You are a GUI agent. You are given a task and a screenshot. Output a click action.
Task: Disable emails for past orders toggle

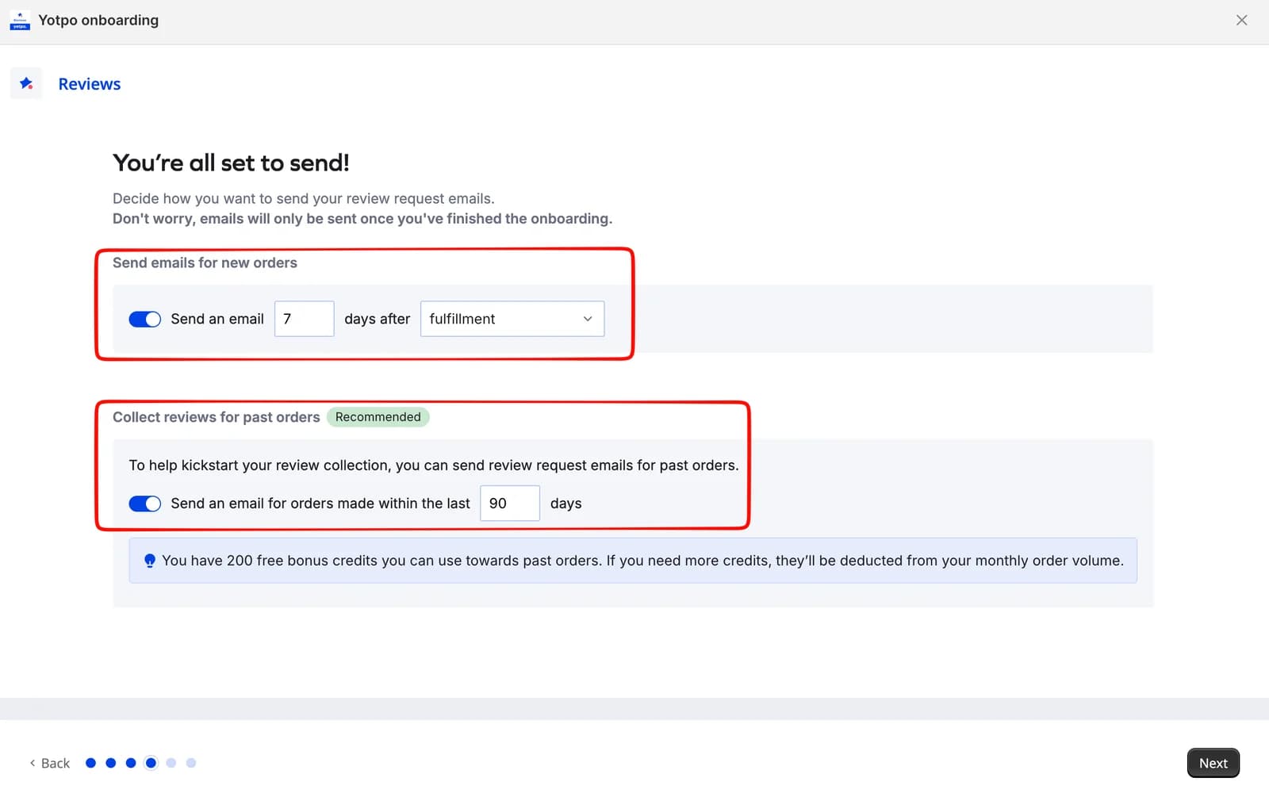point(145,504)
